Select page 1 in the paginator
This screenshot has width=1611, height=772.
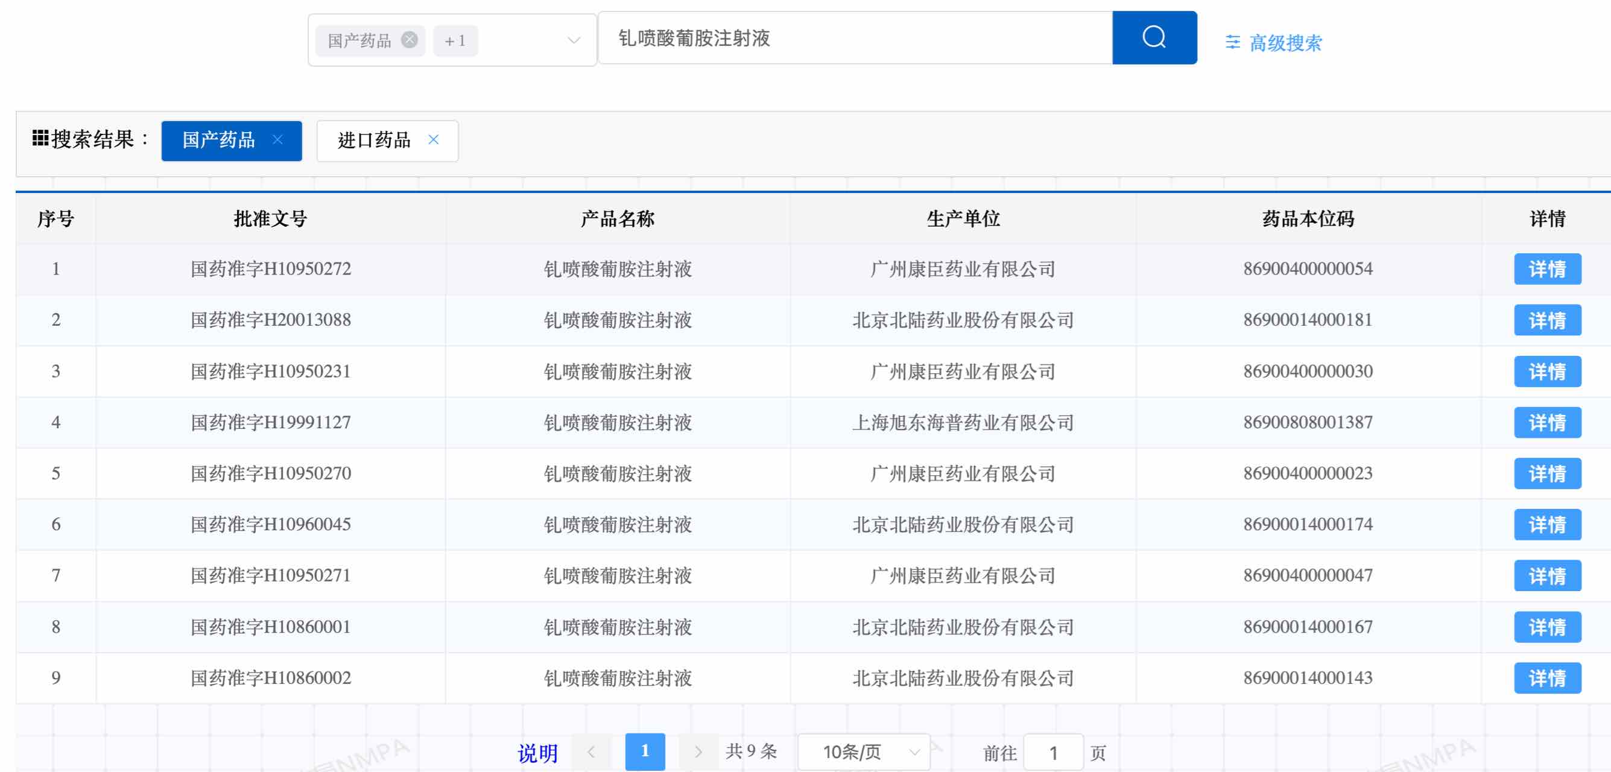tap(645, 753)
